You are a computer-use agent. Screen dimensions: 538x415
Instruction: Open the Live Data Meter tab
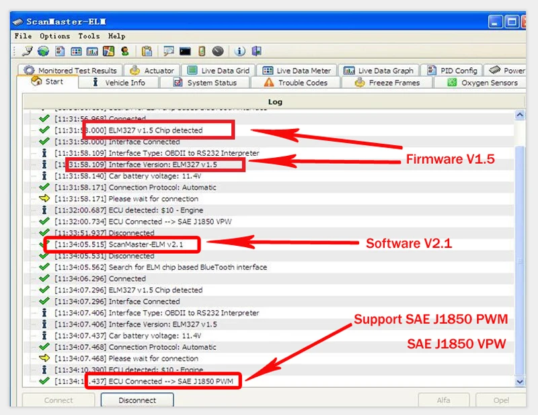point(297,71)
